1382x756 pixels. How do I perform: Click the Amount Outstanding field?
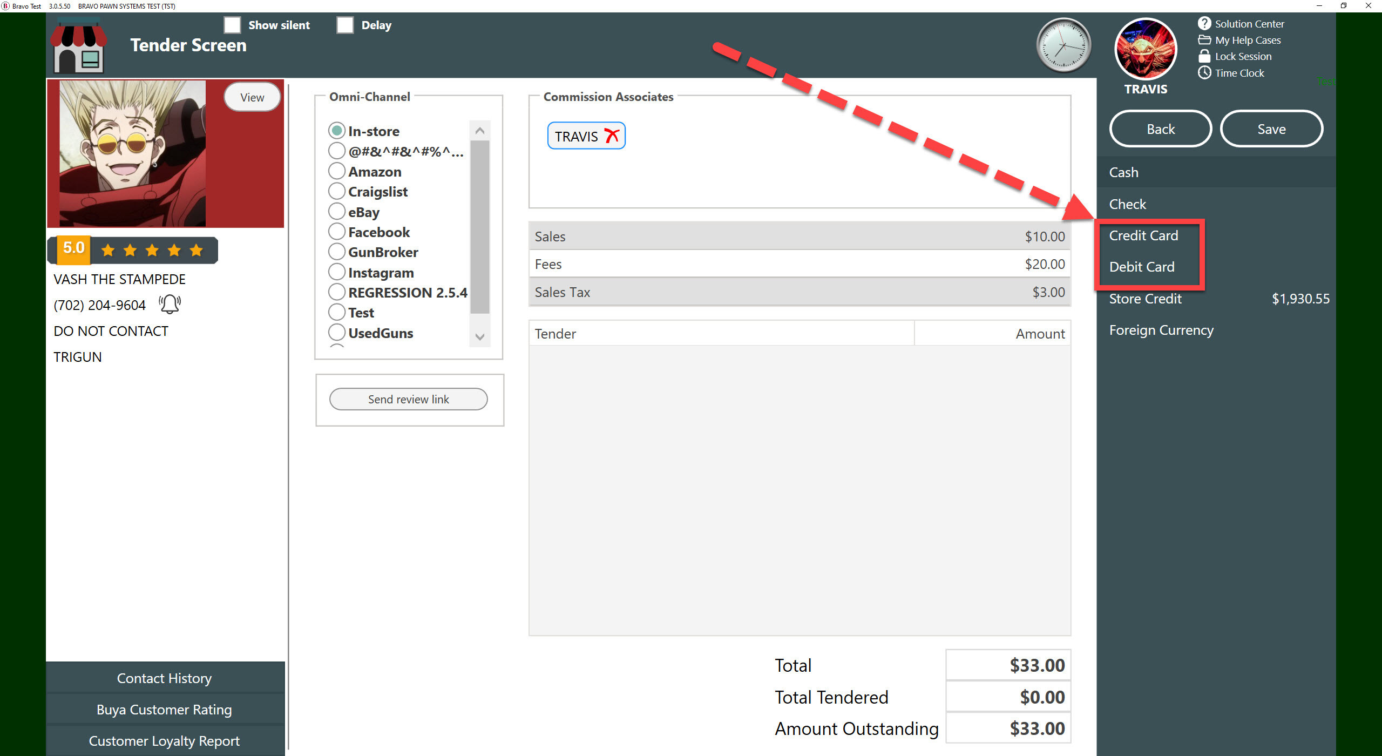pyautogui.click(x=1008, y=728)
